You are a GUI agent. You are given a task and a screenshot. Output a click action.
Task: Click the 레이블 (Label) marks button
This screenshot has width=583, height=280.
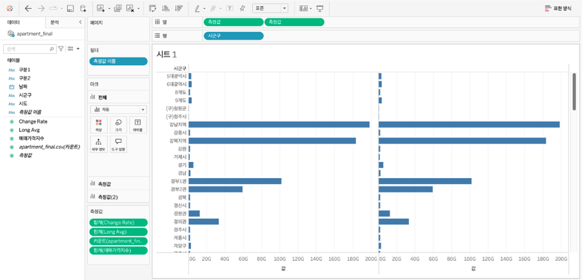(x=138, y=125)
